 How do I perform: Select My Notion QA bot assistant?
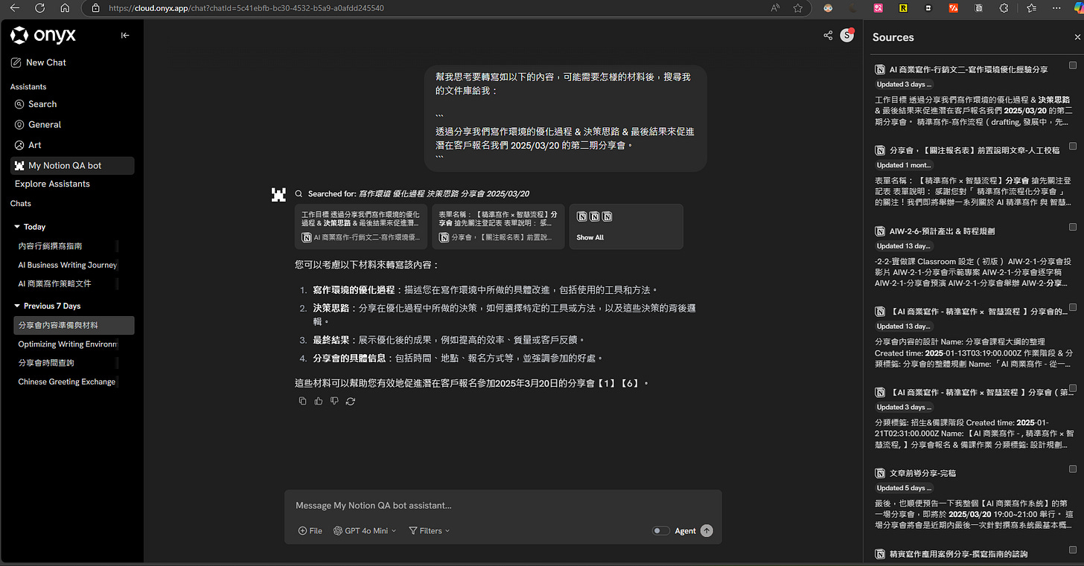(x=72, y=165)
